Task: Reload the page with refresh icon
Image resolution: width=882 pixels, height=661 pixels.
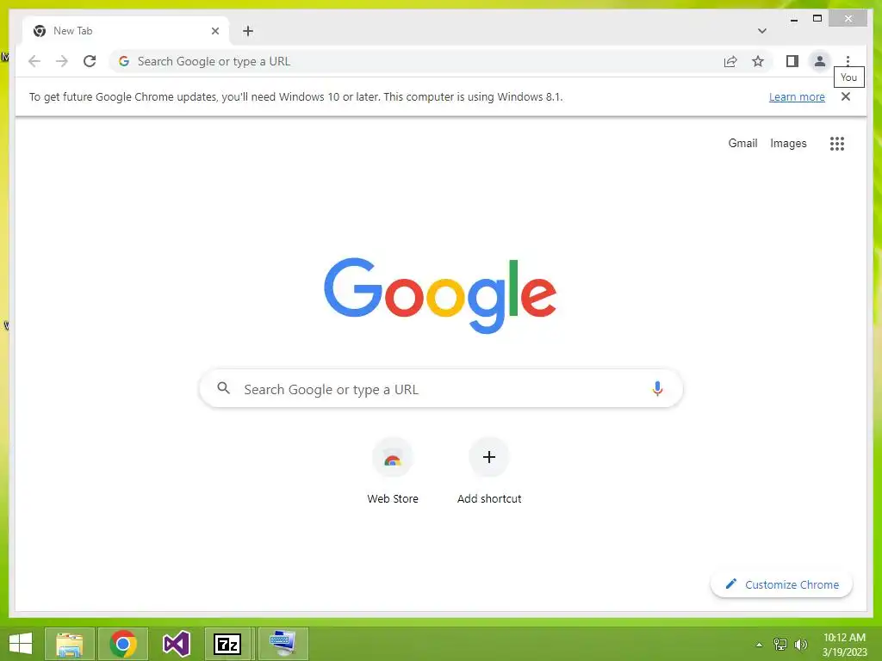Action: click(90, 61)
